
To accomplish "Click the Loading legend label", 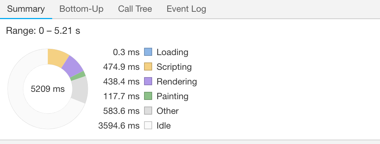I will [172, 53].
